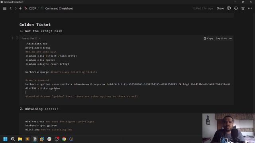255x143 pixels.
Task: Click the Command Cheatsheet breadcrumb title
Action: point(59,8)
